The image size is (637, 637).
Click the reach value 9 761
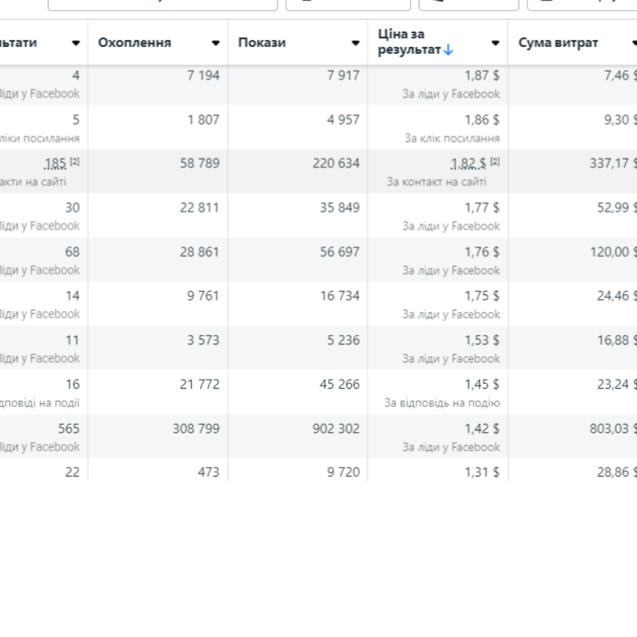click(203, 295)
